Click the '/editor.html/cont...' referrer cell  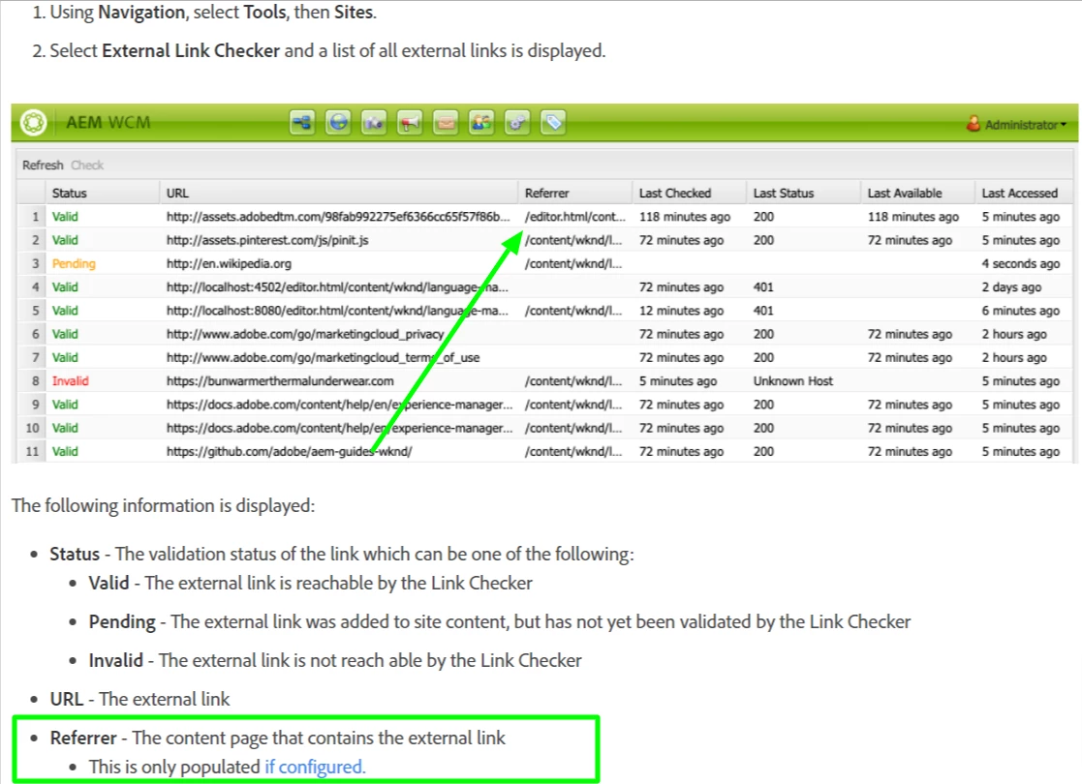click(574, 217)
